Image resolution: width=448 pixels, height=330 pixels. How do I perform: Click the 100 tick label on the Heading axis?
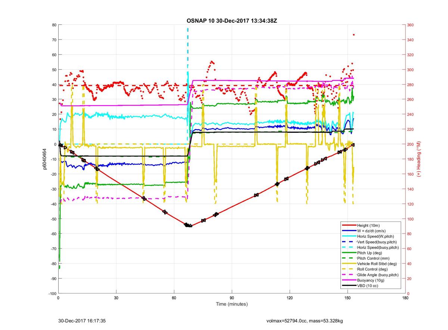click(x=410, y=219)
